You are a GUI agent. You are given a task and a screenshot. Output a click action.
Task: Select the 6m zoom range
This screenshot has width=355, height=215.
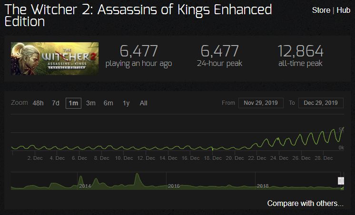point(108,103)
